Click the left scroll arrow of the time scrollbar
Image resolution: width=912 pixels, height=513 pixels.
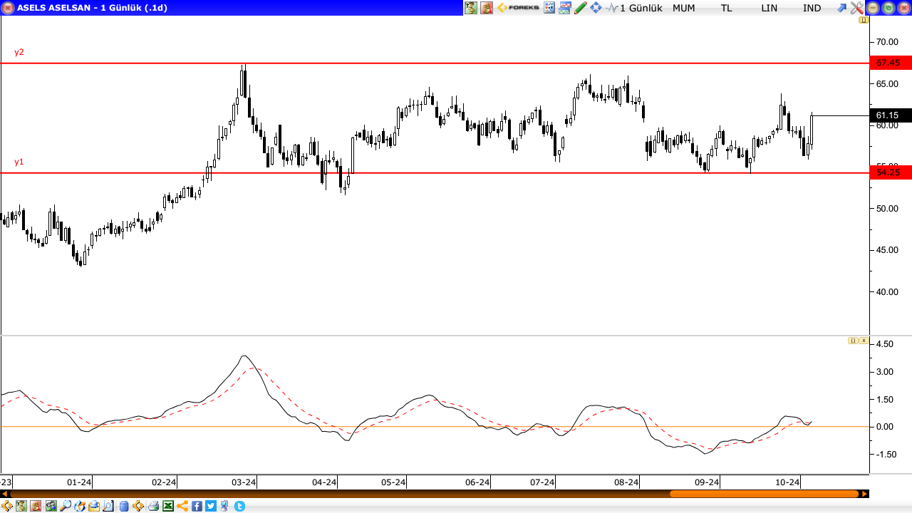click(x=4, y=494)
